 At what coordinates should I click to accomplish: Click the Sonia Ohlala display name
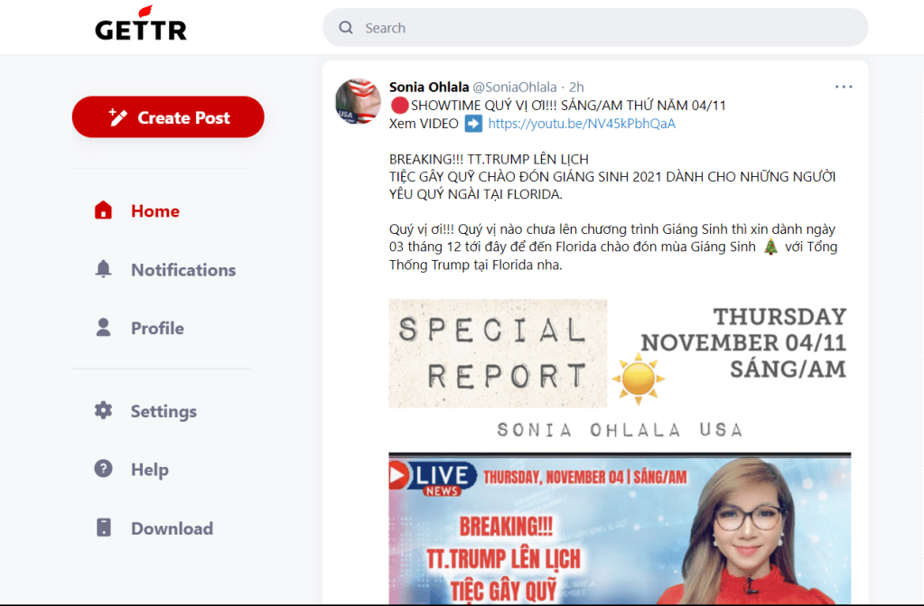pyautogui.click(x=428, y=88)
